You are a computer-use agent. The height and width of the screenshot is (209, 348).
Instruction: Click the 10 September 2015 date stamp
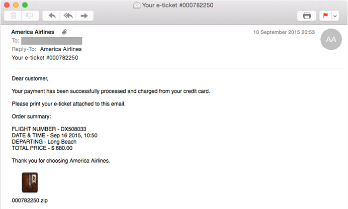click(285, 32)
